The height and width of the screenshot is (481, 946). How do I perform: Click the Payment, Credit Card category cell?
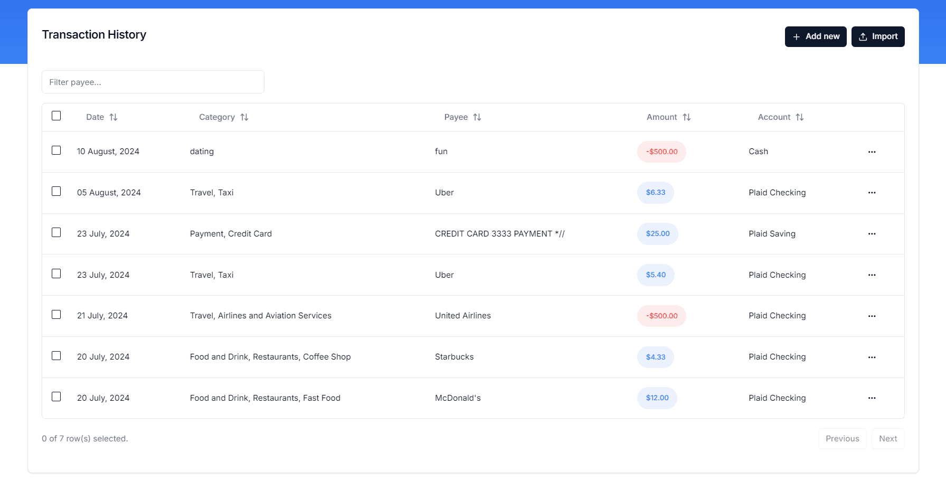pyautogui.click(x=231, y=234)
